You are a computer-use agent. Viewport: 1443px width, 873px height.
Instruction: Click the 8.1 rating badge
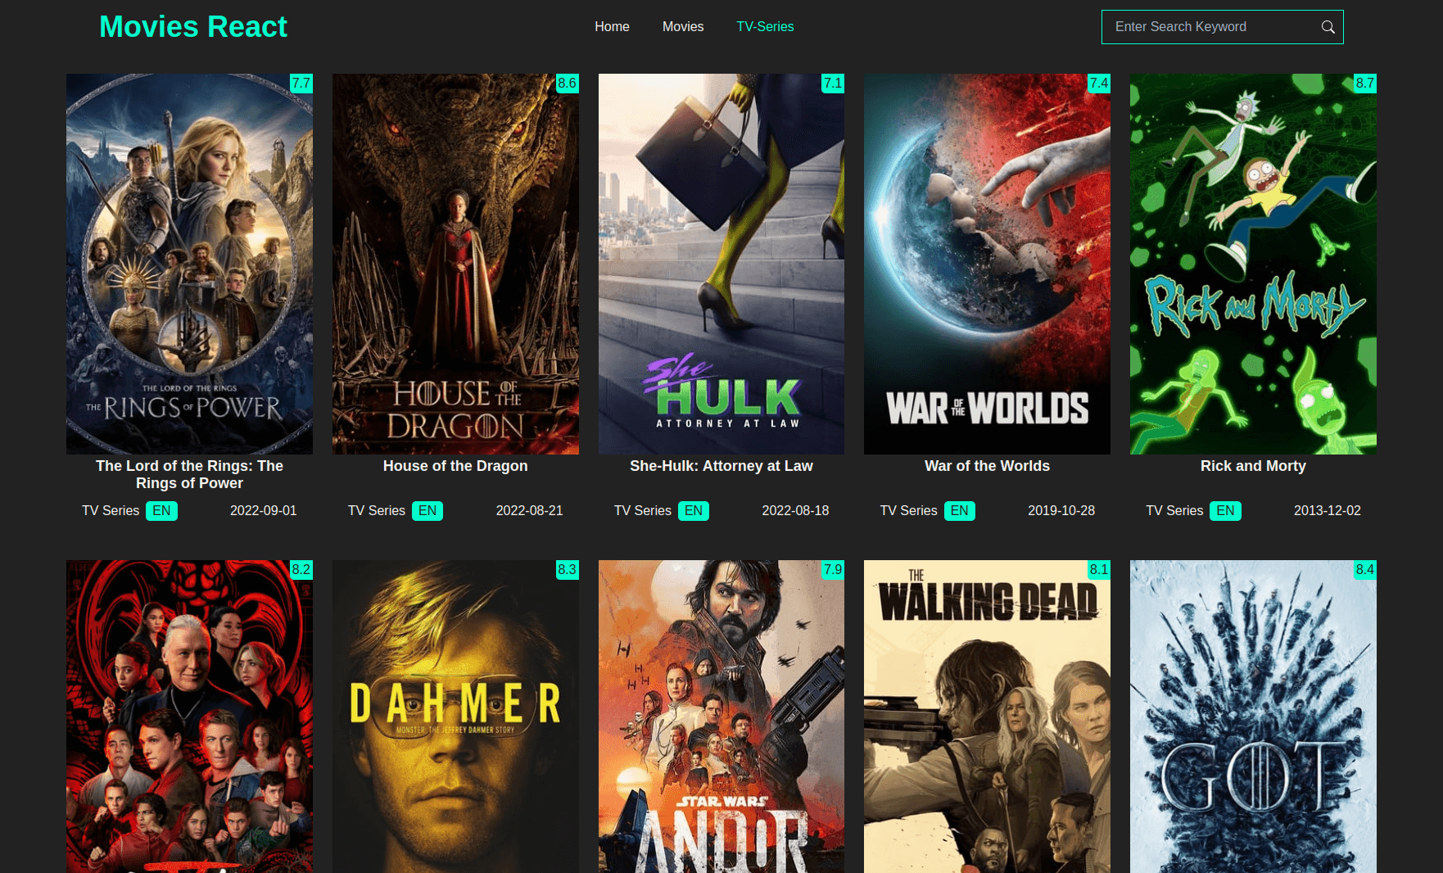[x=1099, y=569]
